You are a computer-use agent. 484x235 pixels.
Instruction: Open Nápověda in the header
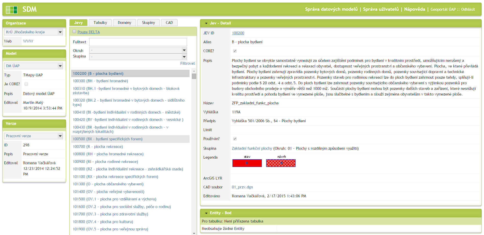pyautogui.click(x=415, y=9)
